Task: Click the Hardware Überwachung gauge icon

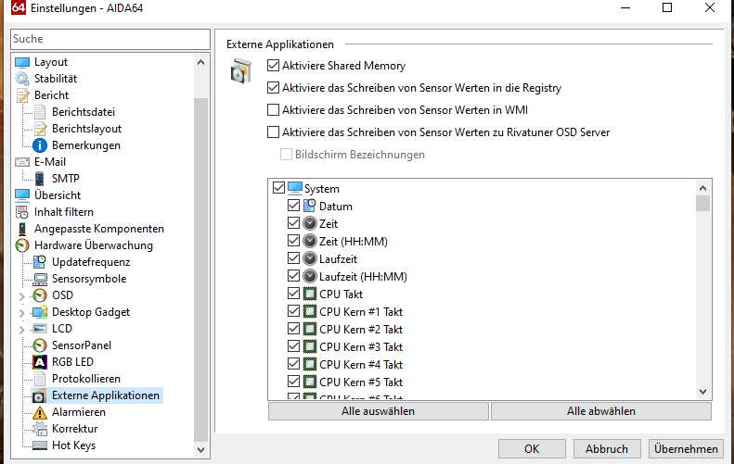Action: (x=22, y=245)
